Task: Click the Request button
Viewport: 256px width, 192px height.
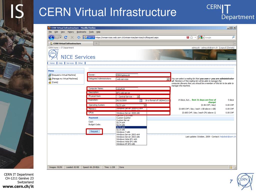Action: [94, 131]
